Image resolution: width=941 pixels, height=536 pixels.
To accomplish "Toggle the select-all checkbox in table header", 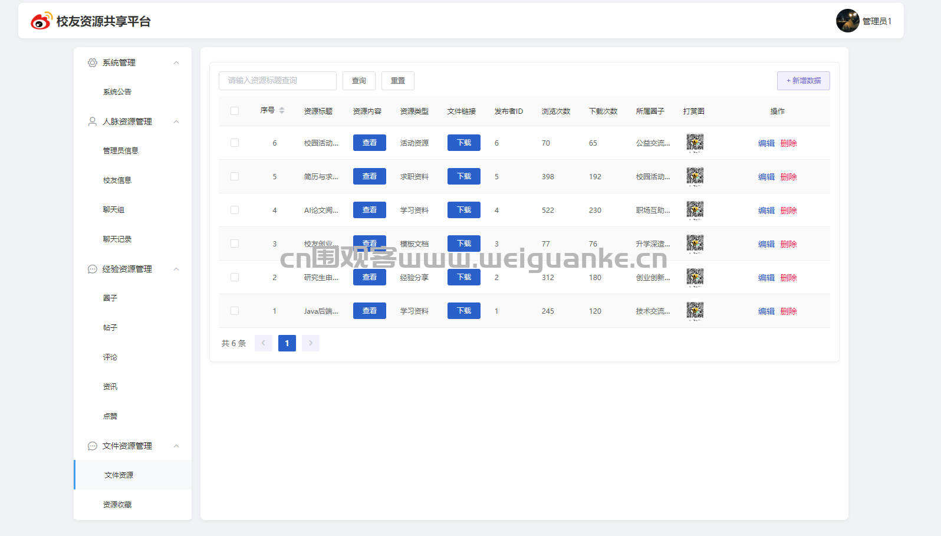I will (235, 111).
